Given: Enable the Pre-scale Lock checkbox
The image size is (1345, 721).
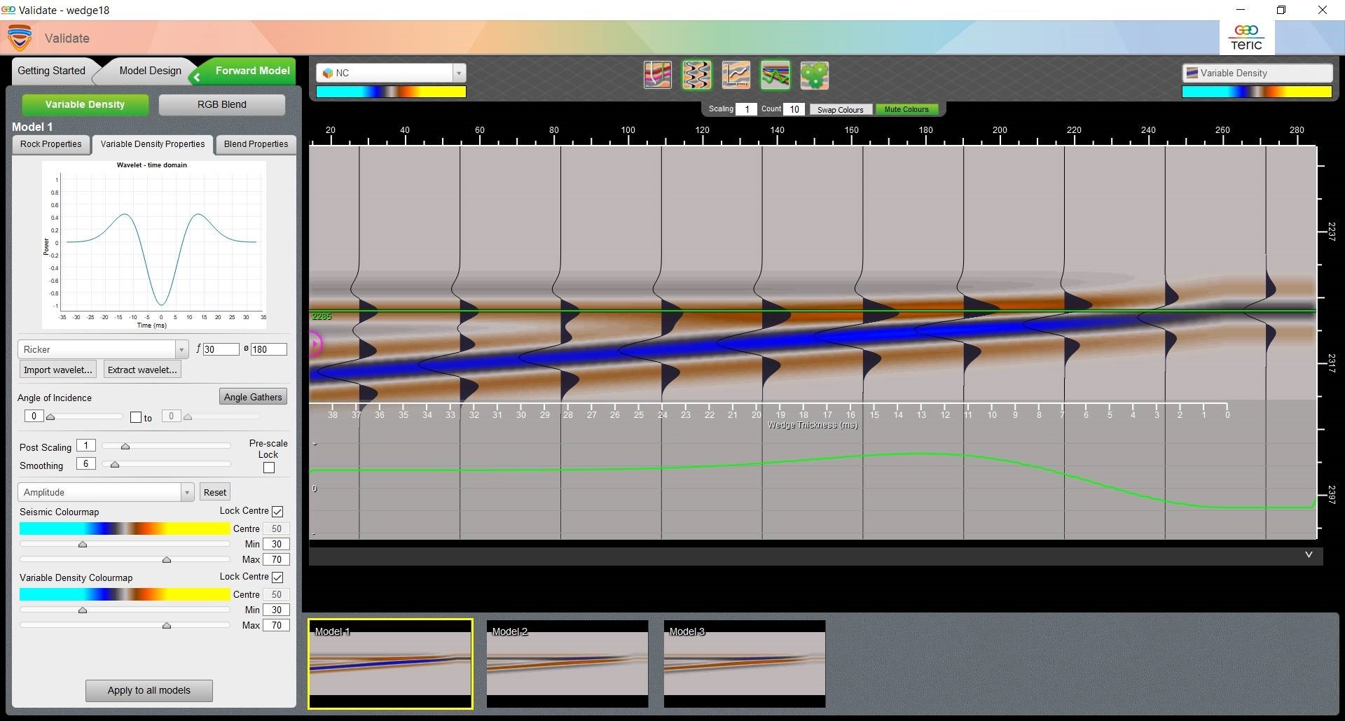Looking at the screenshot, I should pyautogui.click(x=269, y=468).
